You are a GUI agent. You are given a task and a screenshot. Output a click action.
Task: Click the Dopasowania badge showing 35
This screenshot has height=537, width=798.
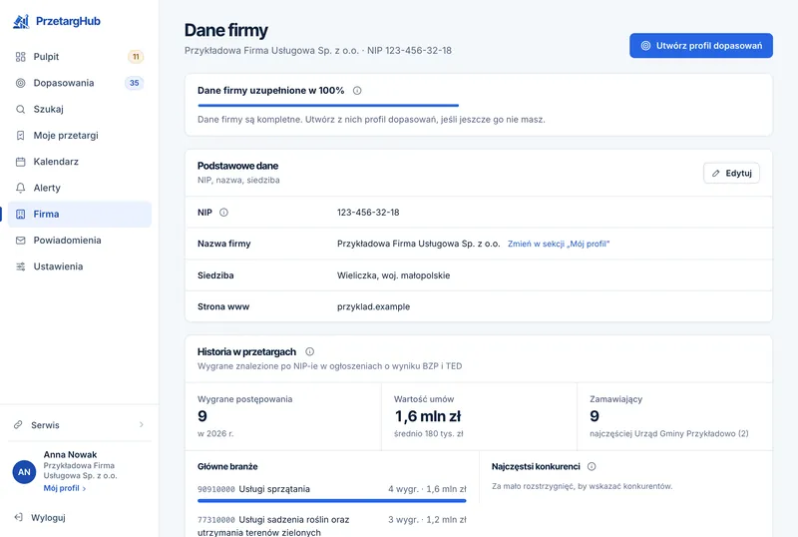[x=135, y=83]
